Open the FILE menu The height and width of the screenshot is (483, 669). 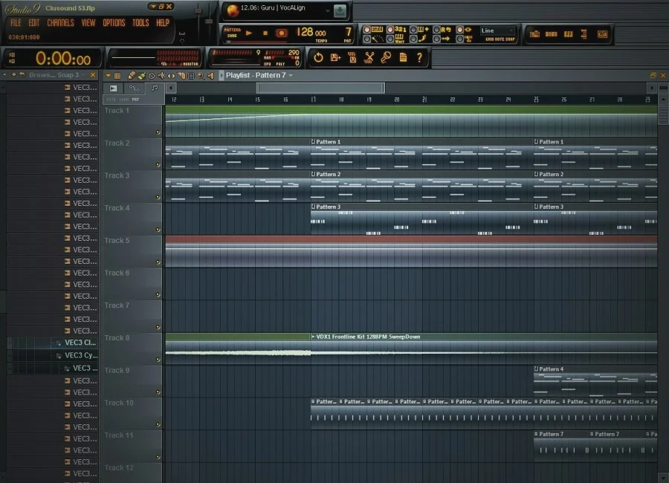[16, 23]
